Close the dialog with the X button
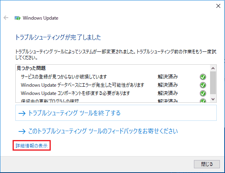Viewport: 225px width, 173px height. (x=218, y=6)
